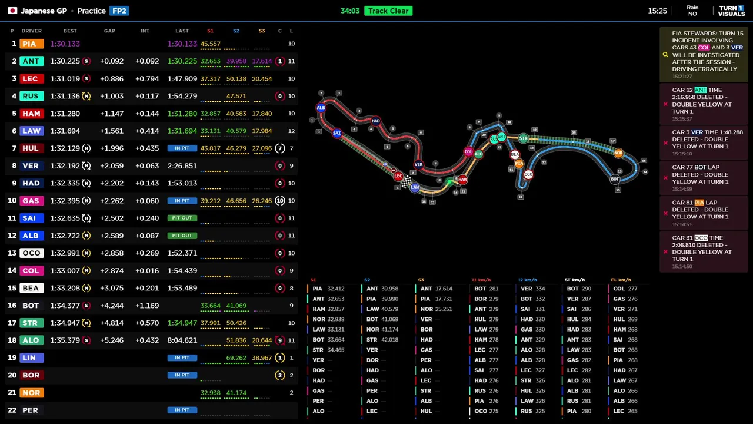Click the DRIVER column header
Image resolution: width=753 pixels, height=424 pixels.
pos(32,31)
